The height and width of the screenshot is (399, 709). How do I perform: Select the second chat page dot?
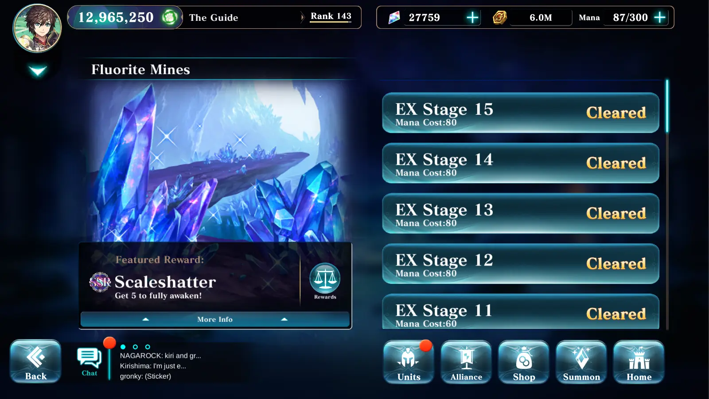pos(135,347)
